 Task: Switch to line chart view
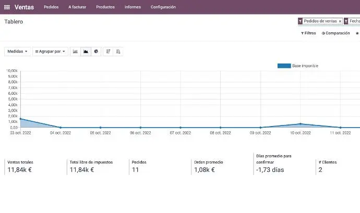tap(86, 52)
